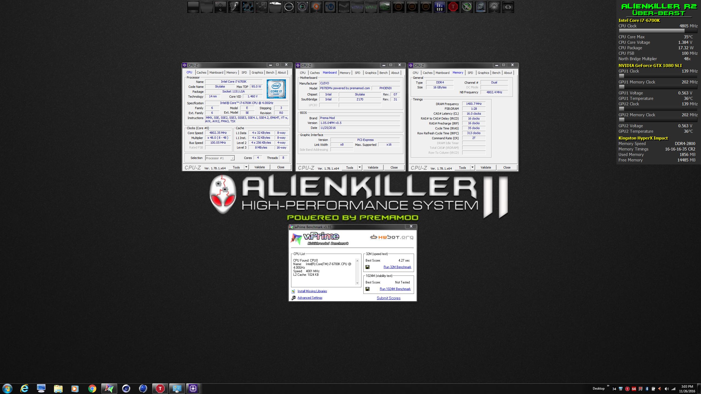Click the Core Speed value 4802.35 MHz

tap(218, 133)
